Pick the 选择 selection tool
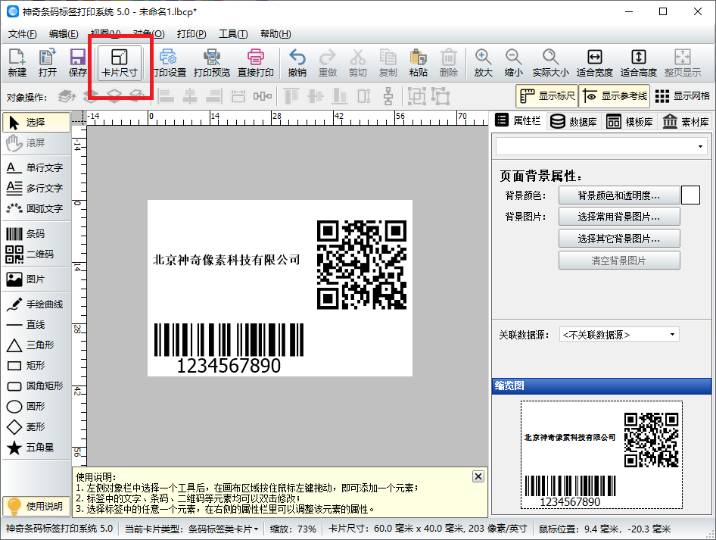 [x=36, y=122]
